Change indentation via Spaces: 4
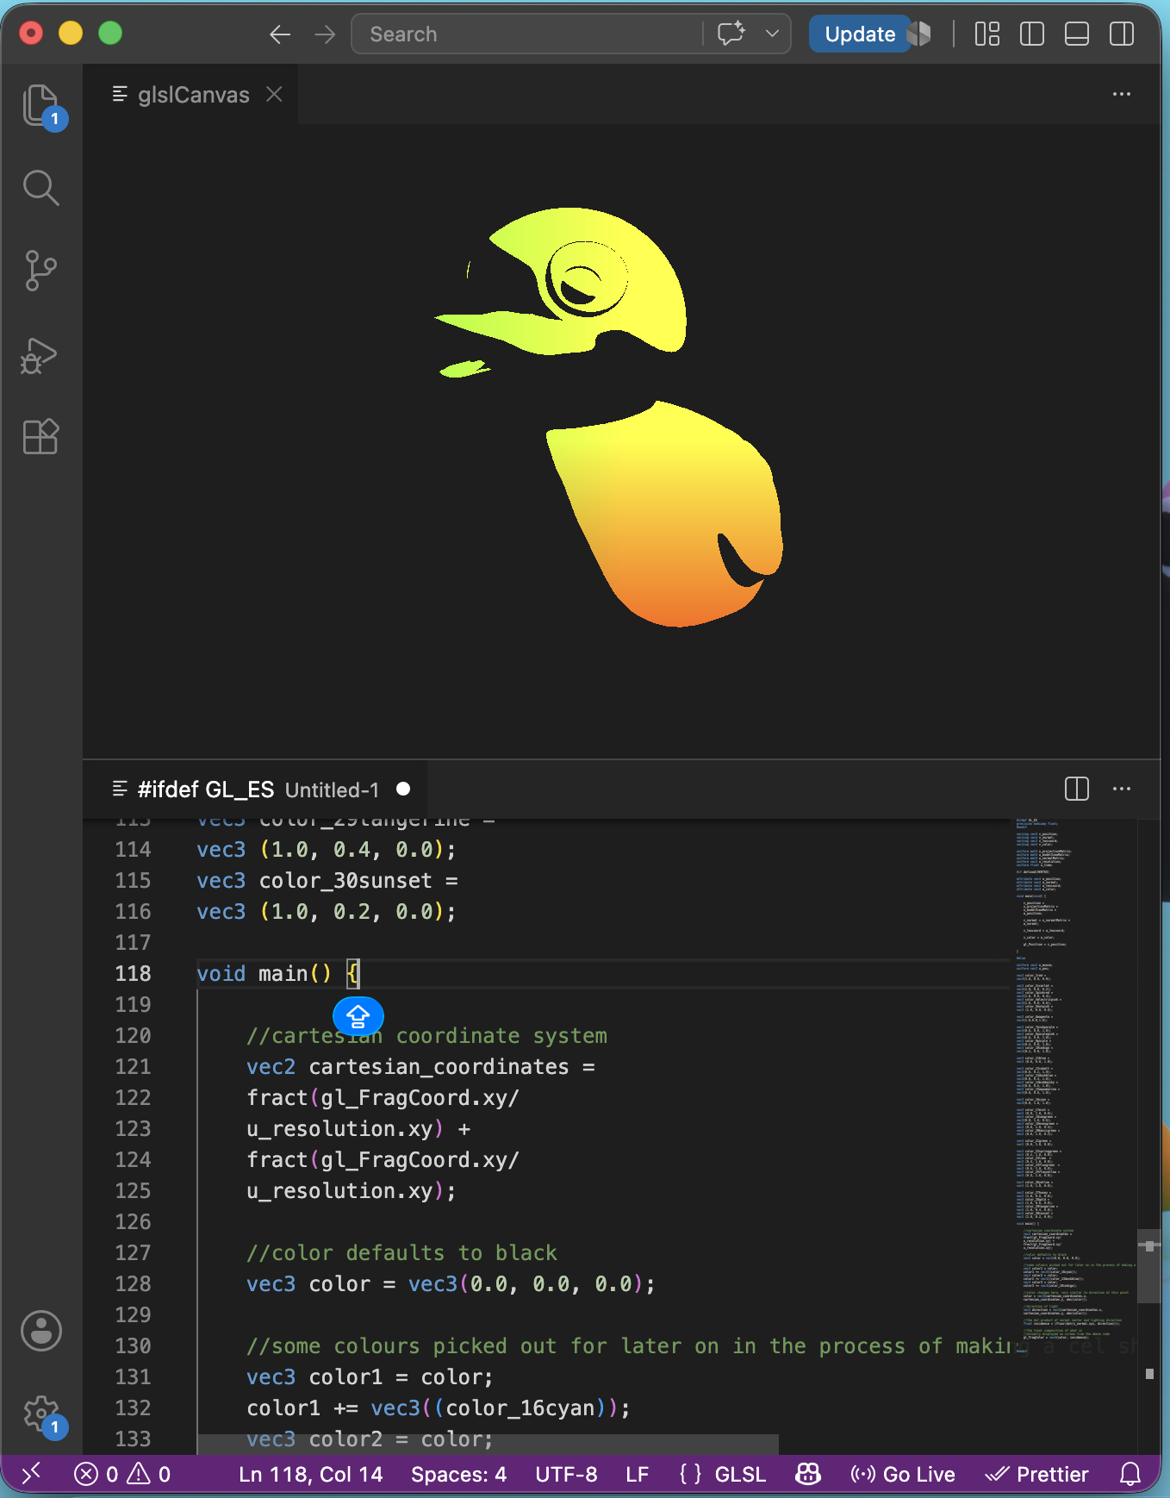 (x=458, y=1475)
